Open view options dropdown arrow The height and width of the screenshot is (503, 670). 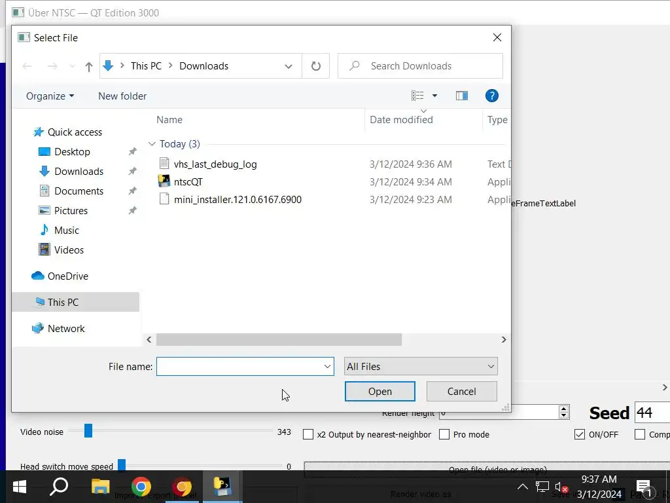pyautogui.click(x=434, y=96)
